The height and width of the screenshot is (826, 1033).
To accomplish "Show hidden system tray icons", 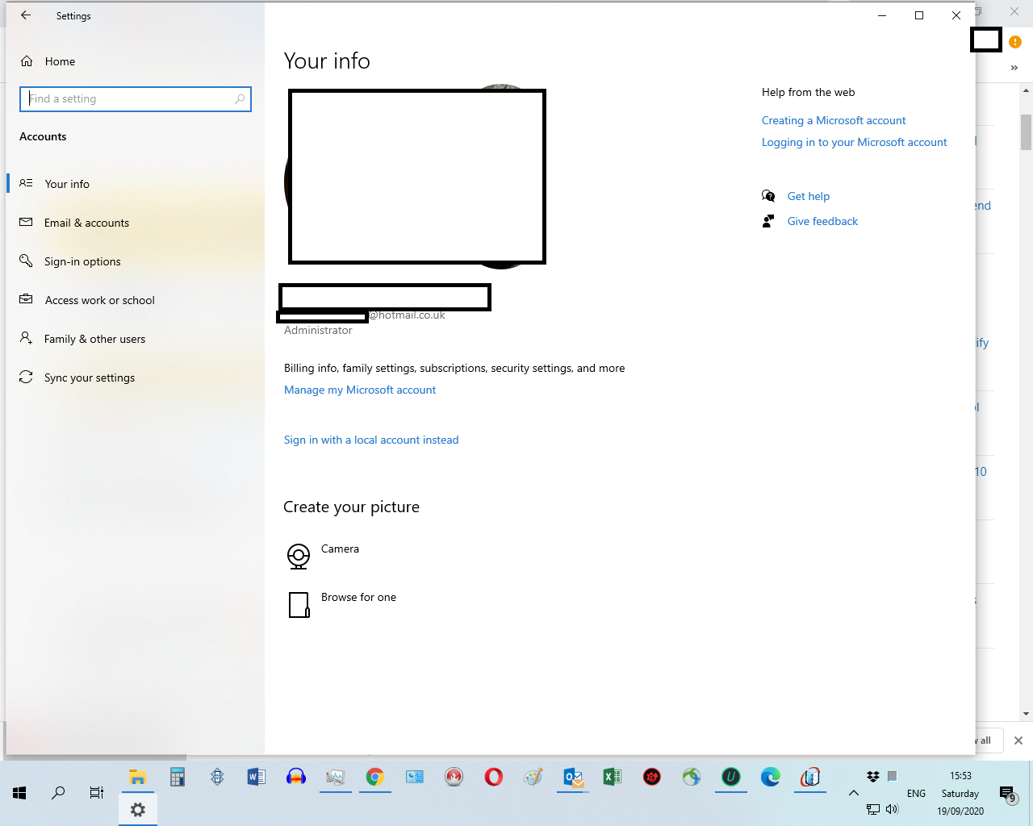I will click(853, 793).
